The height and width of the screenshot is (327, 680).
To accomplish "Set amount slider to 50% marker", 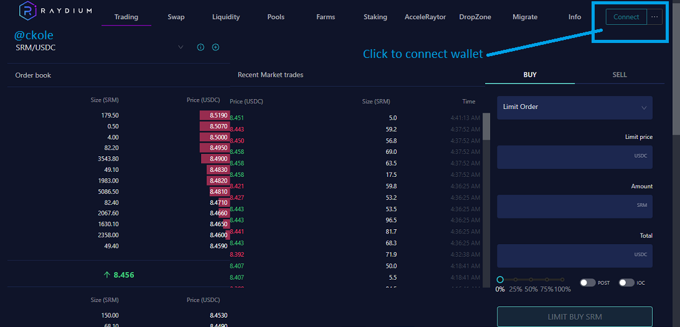I will click(x=531, y=280).
